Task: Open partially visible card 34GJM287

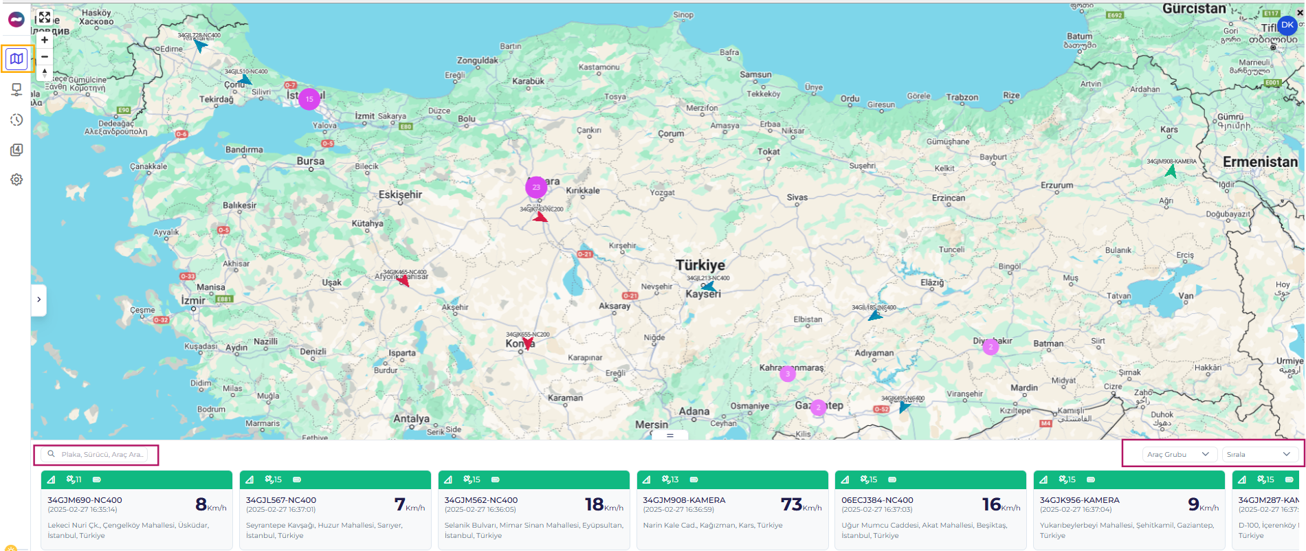Action: [1265, 510]
